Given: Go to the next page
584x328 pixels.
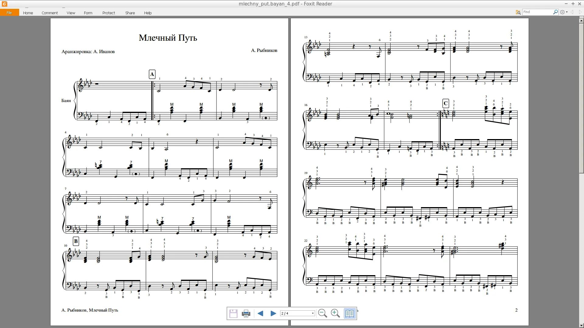Looking at the screenshot, I should [273, 313].
